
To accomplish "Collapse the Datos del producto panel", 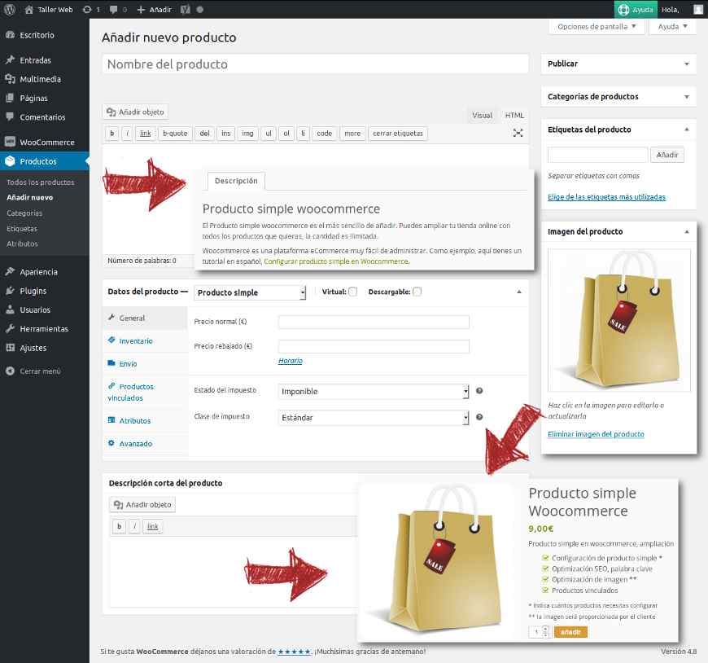I will tap(519, 292).
